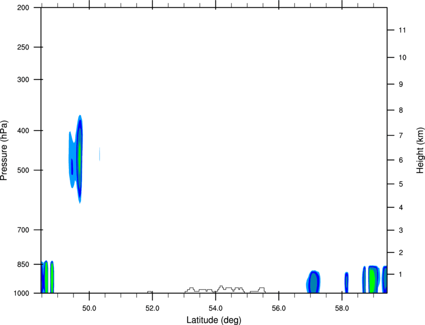Pick the 4 km height label

[401, 207]
